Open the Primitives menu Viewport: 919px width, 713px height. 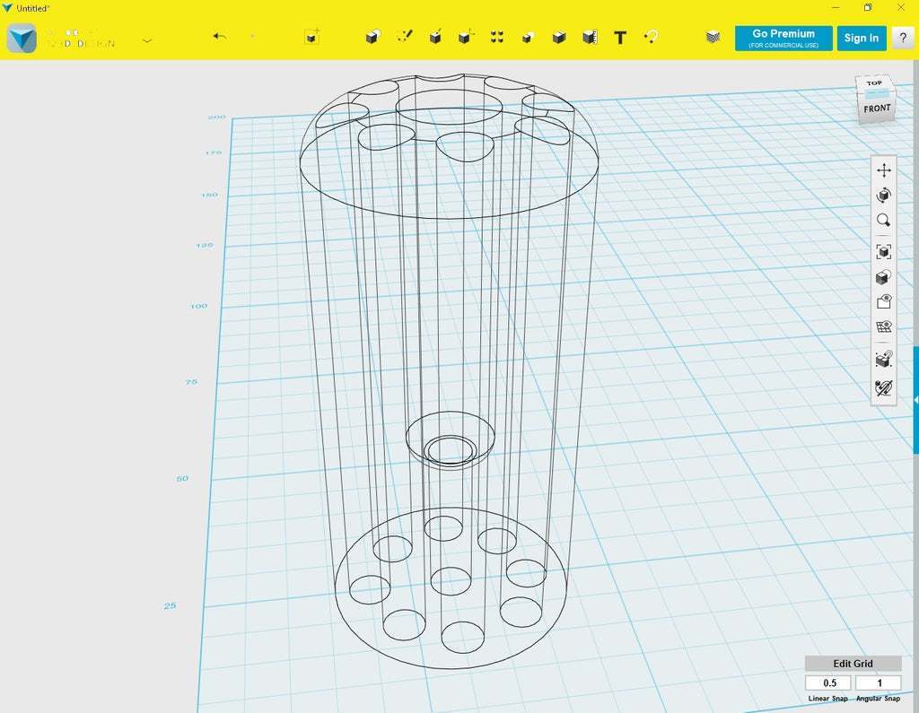pos(373,37)
